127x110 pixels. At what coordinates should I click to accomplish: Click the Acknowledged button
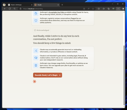(42, 30)
